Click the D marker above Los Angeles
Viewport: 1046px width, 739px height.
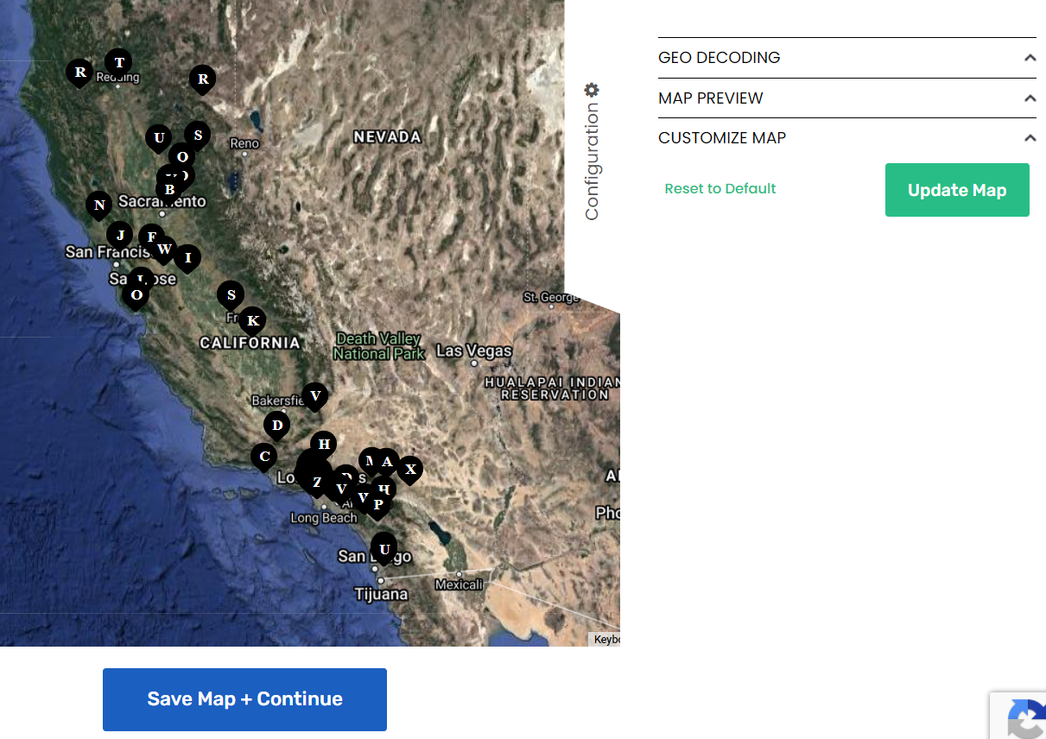[x=276, y=424]
